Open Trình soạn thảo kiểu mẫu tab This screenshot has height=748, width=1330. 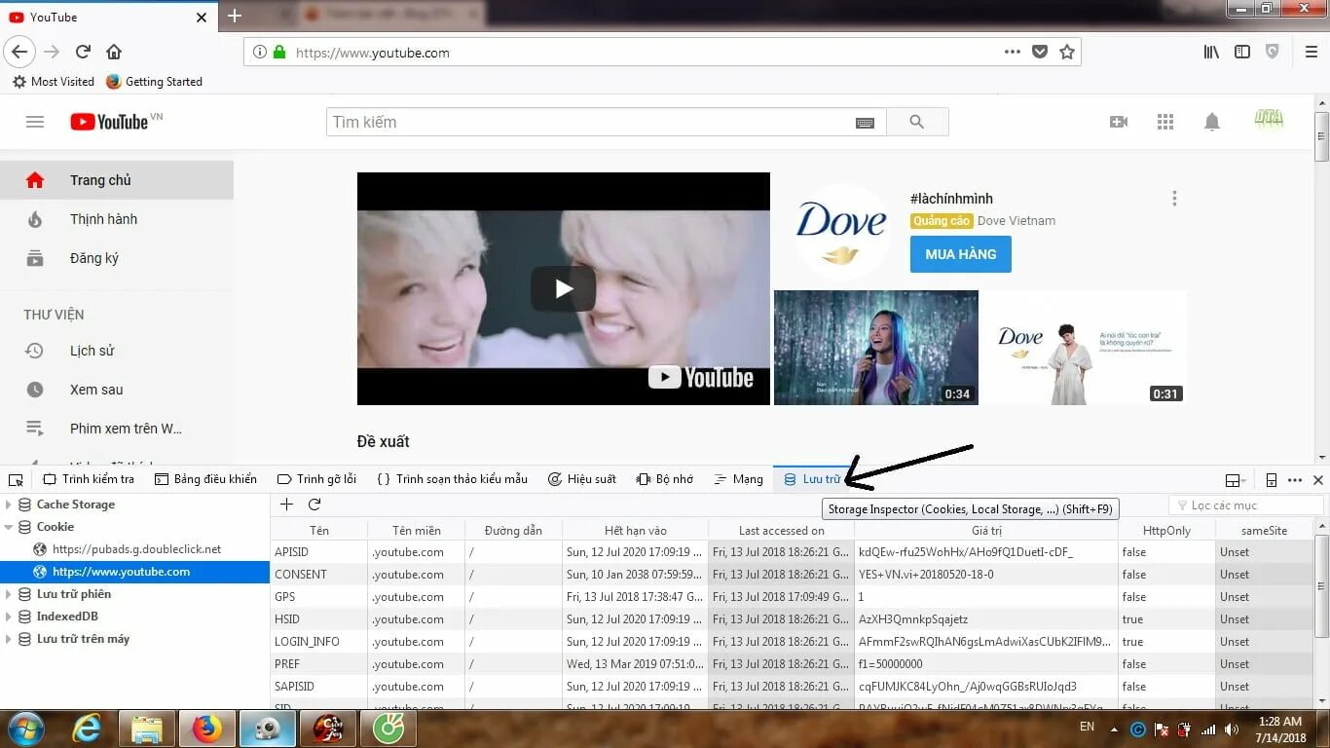pos(453,479)
